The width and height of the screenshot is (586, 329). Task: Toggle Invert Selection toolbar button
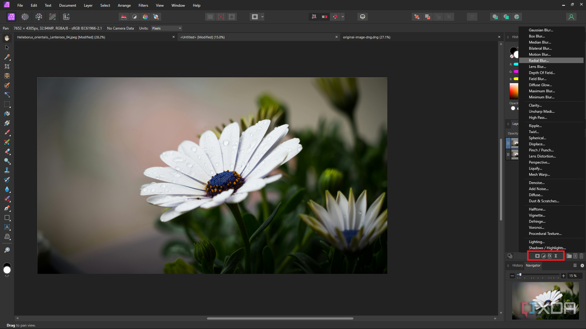click(x=232, y=17)
